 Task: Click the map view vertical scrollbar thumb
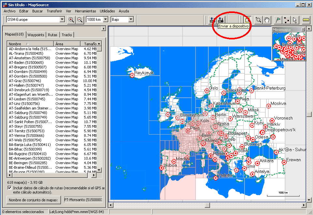pos(309,114)
